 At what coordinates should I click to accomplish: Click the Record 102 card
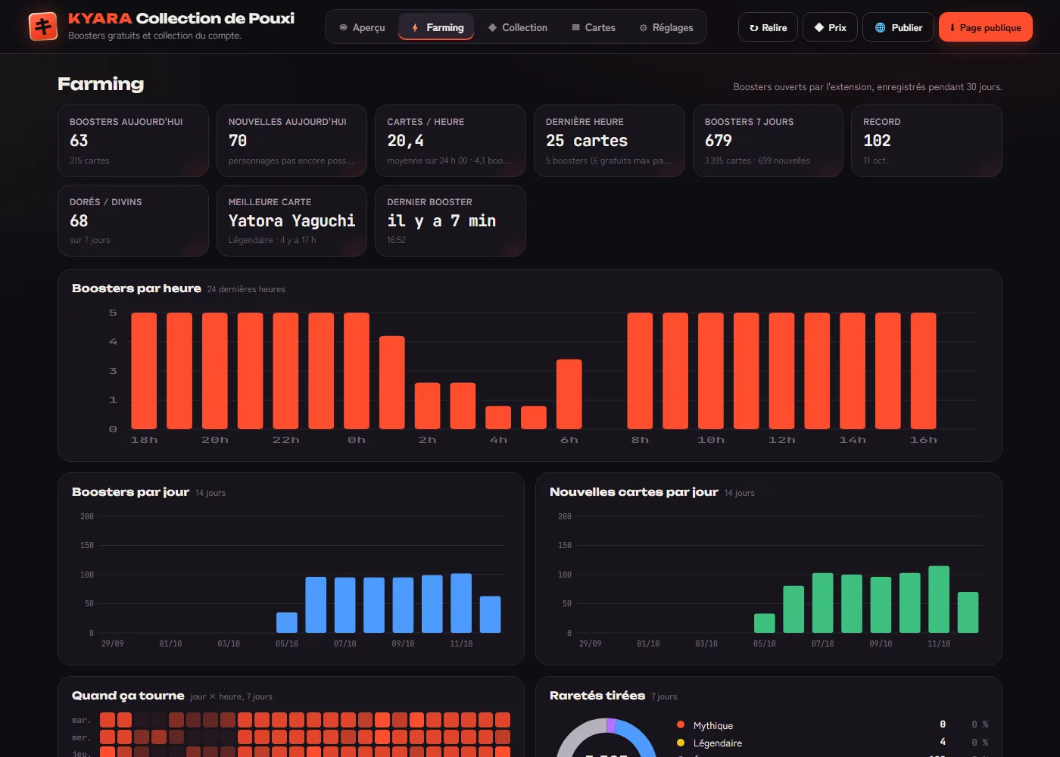927,141
